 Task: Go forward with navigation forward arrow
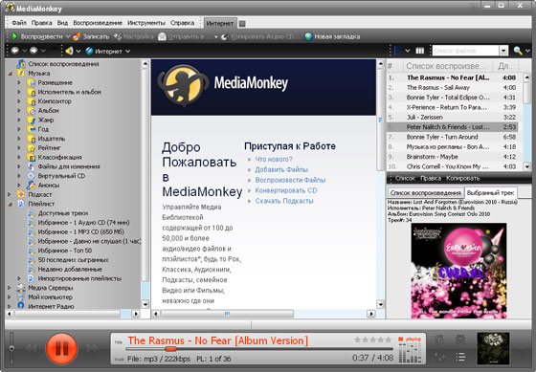pyautogui.click(x=33, y=51)
